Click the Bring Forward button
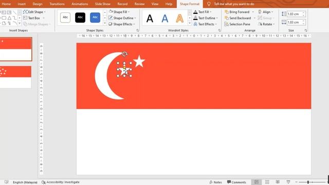 [x=237, y=12]
